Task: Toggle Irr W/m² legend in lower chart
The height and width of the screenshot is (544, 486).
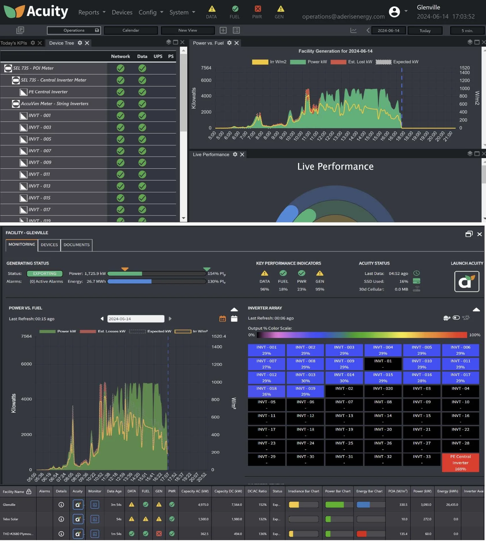Action: coord(191,331)
